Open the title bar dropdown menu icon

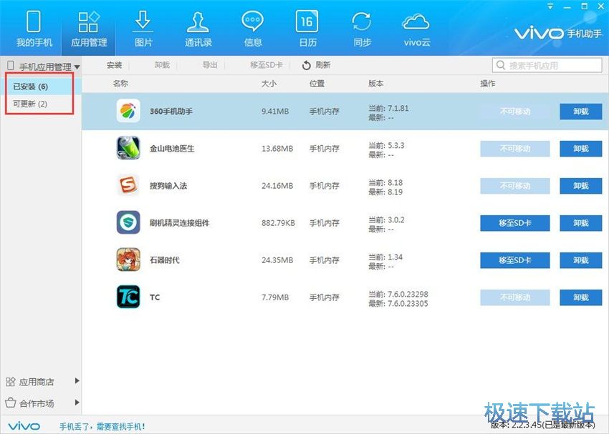(x=550, y=6)
